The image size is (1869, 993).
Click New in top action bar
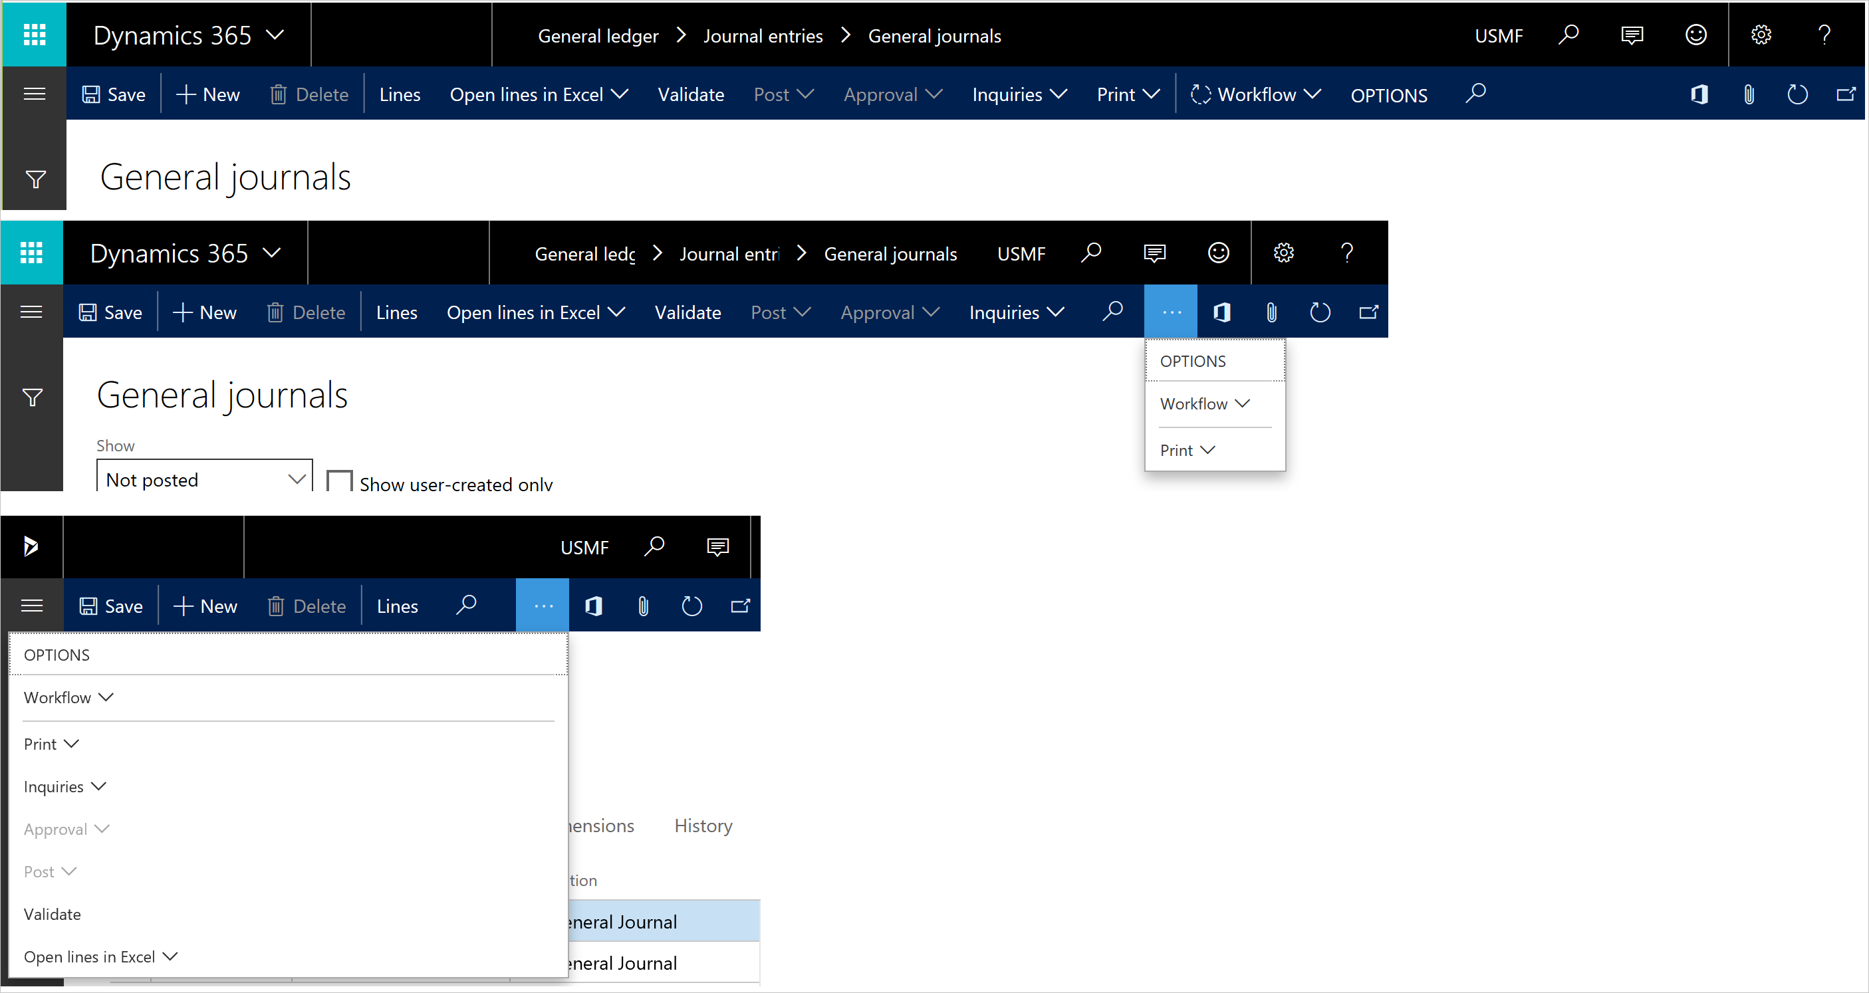(207, 94)
